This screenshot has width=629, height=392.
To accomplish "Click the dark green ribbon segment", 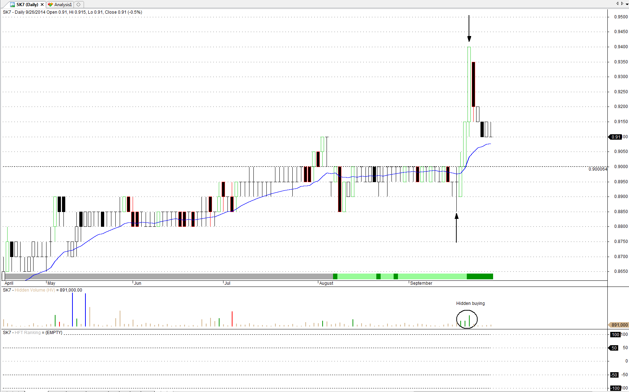I will (x=479, y=276).
